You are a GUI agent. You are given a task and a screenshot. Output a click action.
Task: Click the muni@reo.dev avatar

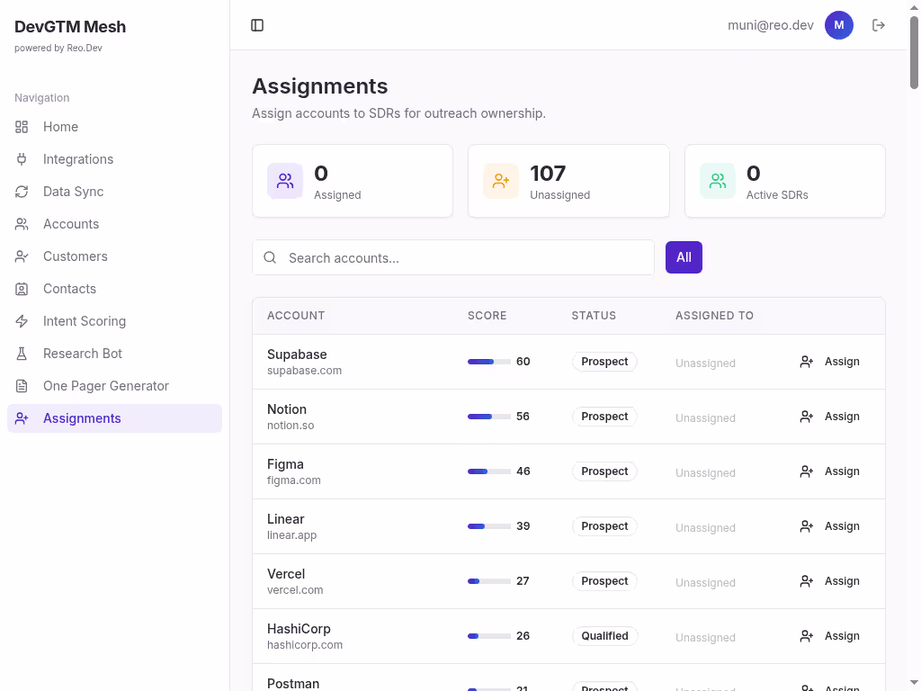[838, 25]
